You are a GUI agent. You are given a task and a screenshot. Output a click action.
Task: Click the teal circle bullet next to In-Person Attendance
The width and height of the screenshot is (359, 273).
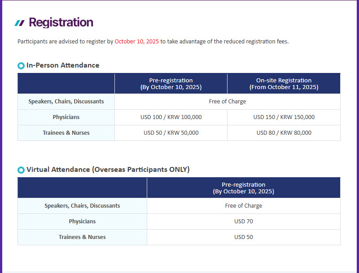point(21,66)
